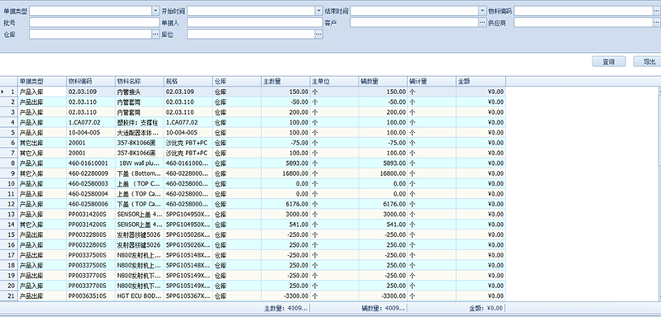This screenshot has height=317, width=661.
Task: Click 16800.00 in the 辅数量 column
Action: tap(383, 173)
